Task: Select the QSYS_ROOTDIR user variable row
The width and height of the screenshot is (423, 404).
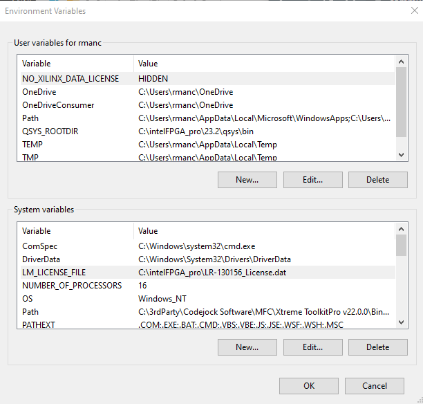Action: [x=50, y=131]
